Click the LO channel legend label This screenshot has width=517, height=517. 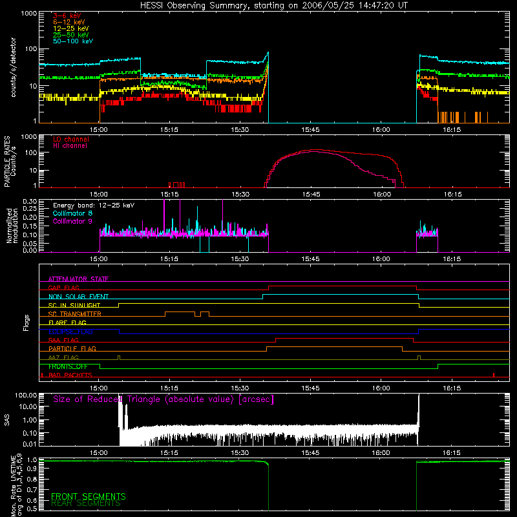coord(71,139)
